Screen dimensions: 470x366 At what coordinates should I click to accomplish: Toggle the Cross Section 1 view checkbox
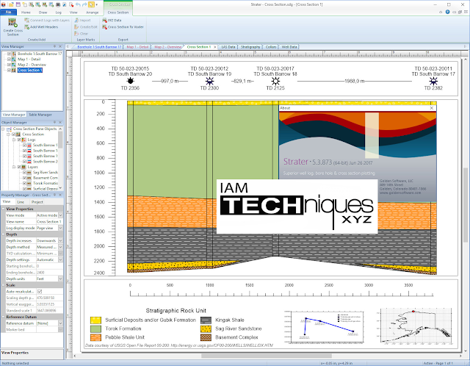9,70
